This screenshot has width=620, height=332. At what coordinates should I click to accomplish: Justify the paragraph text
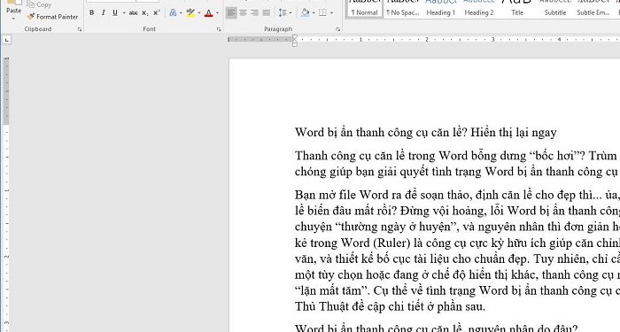click(x=267, y=12)
